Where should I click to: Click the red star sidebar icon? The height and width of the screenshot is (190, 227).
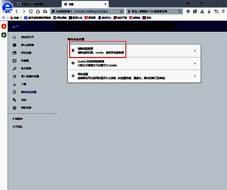click(x=4, y=27)
